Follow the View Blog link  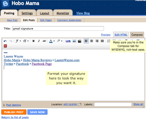(83, 13)
